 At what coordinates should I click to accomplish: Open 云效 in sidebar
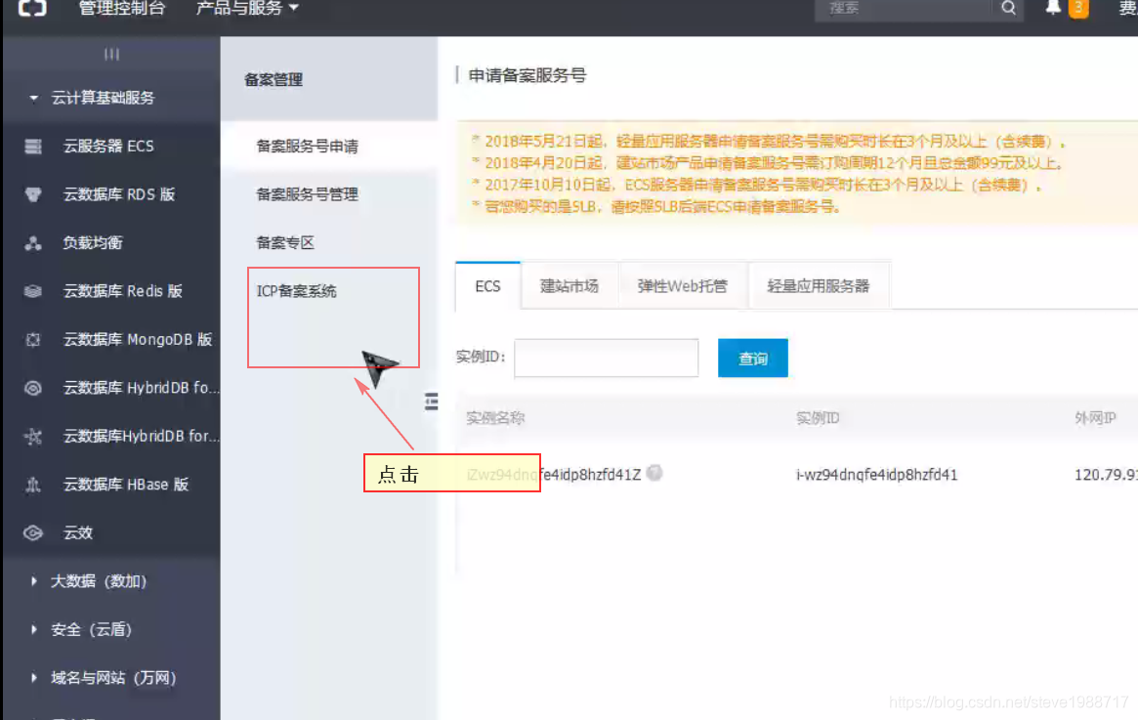[x=77, y=532]
